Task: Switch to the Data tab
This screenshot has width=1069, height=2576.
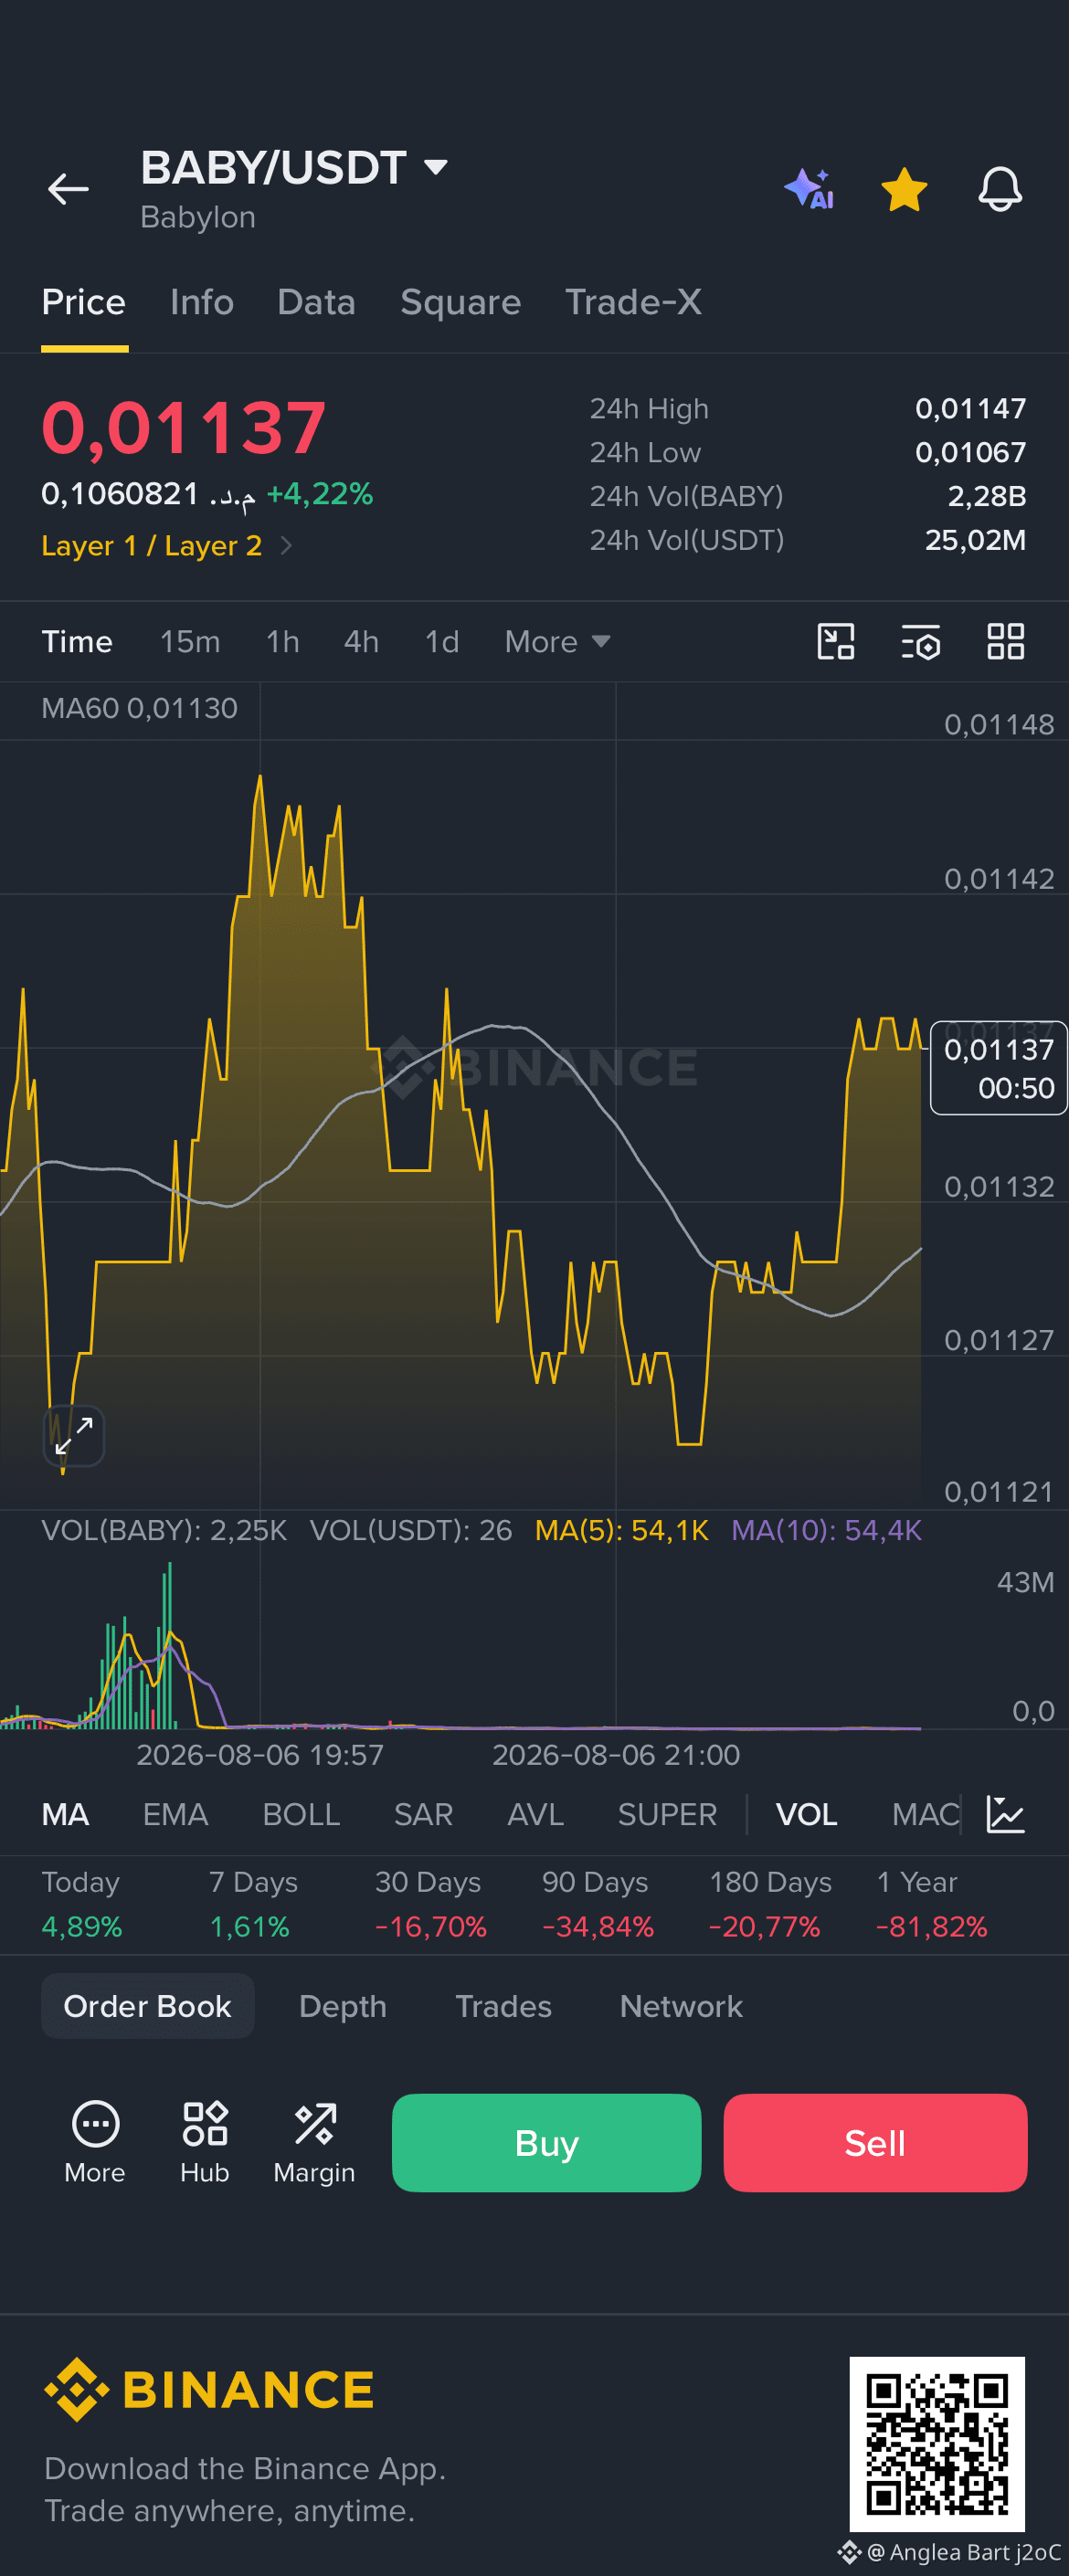Action: click(x=316, y=302)
